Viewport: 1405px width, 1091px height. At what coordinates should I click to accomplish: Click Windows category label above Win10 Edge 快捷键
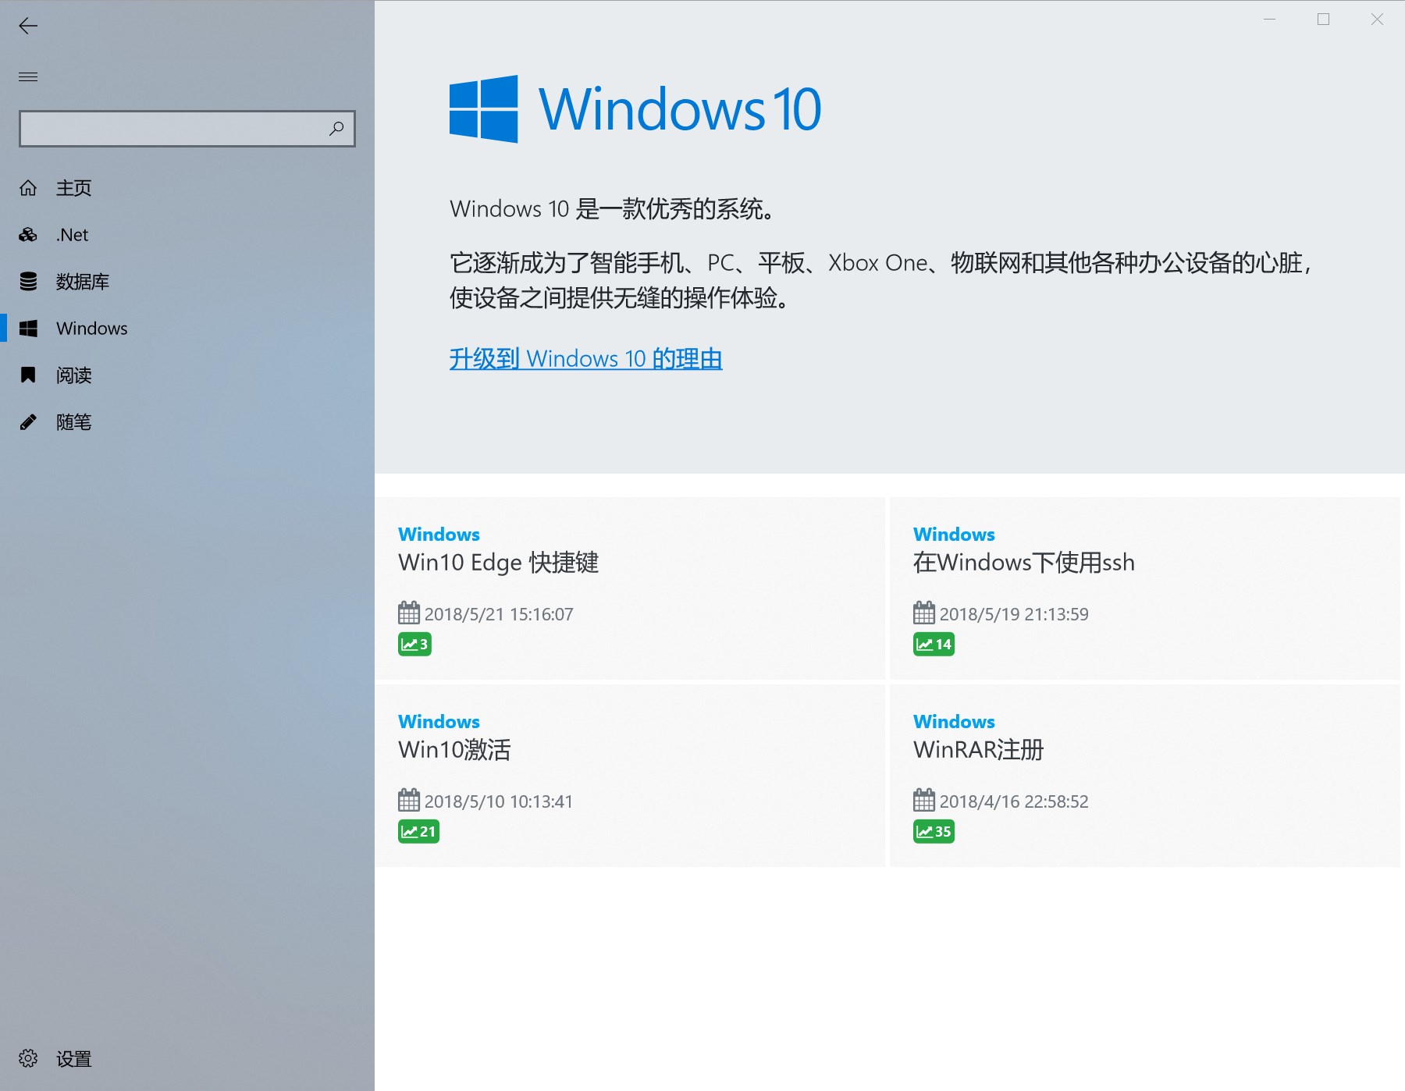pyautogui.click(x=439, y=535)
